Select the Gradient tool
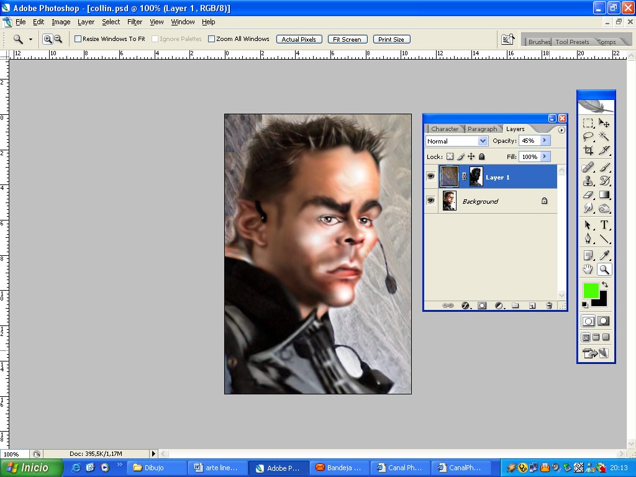The height and width of the screenshot is (477, 636). coord(604,194)
